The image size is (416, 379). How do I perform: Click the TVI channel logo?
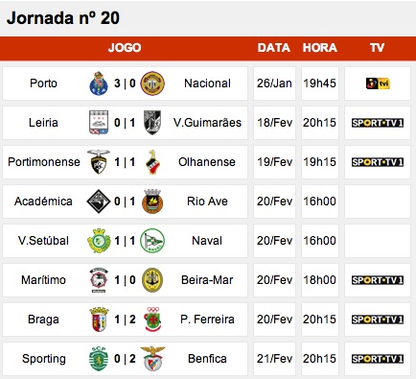tap(378, 83)
